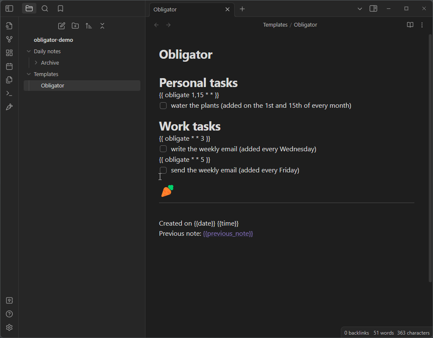Click the Created on {{date}} {{time}} line
433x338 pixels.
[x=199, y=223]
